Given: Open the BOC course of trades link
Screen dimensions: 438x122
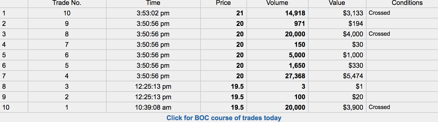Looking at the screenshot, I should 224,118.
